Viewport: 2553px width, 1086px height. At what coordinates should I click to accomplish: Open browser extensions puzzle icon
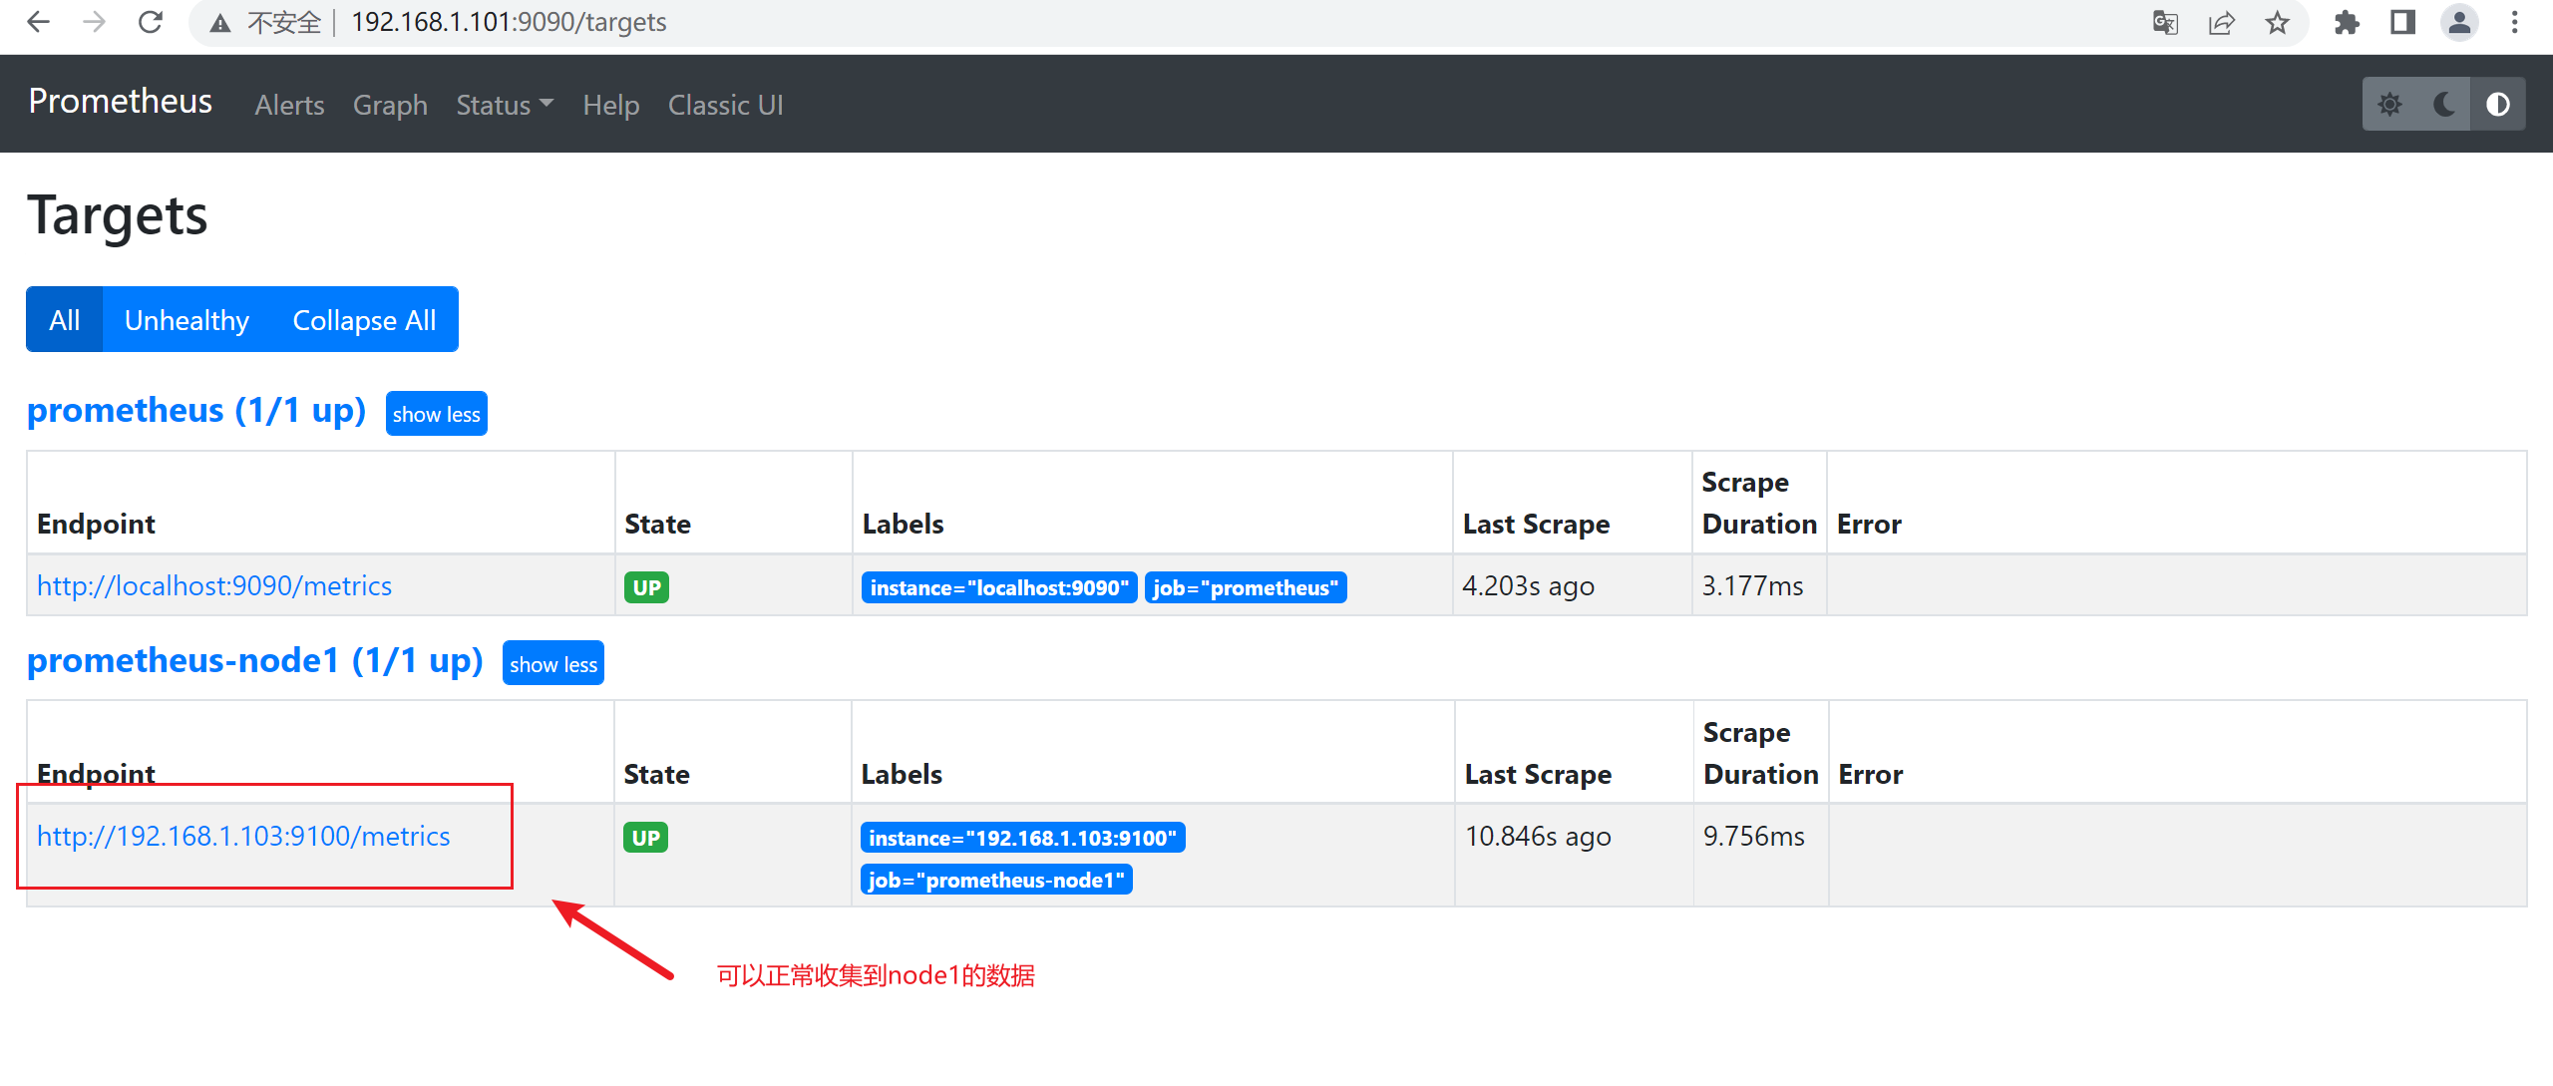click(2347, 23)
